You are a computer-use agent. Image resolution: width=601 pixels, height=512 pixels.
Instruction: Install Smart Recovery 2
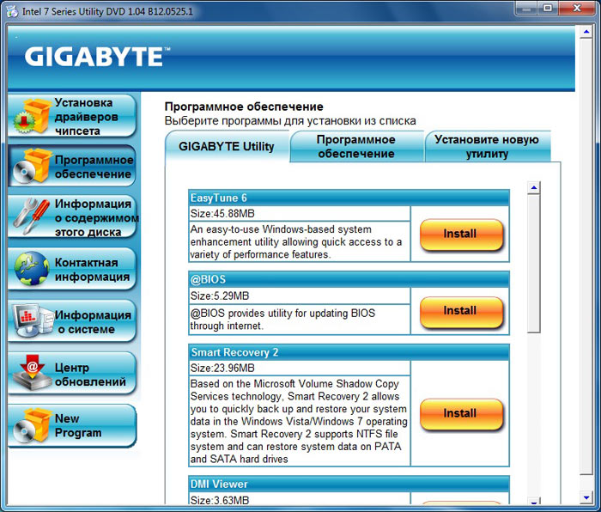click(461, 413)
